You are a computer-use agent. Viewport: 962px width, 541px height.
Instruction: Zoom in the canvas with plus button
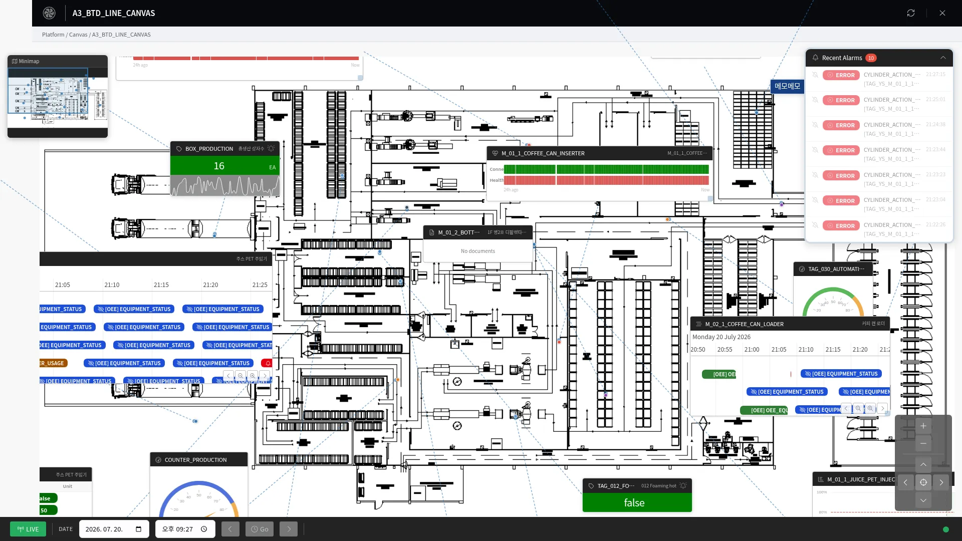click(923, 426)
